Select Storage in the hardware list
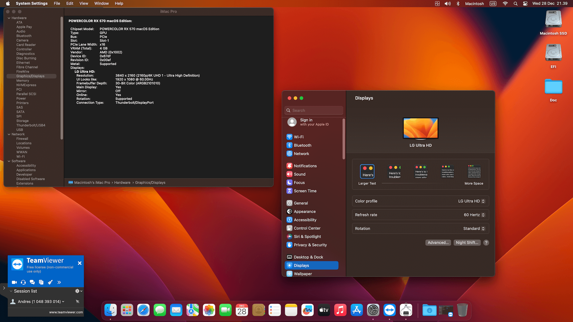The image size is (573, 322). coord(22,121)
